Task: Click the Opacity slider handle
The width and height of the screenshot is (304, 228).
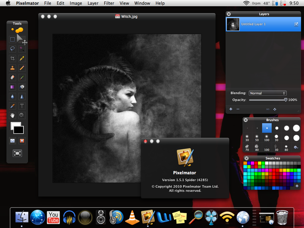Action: click(x=286, y=100)
